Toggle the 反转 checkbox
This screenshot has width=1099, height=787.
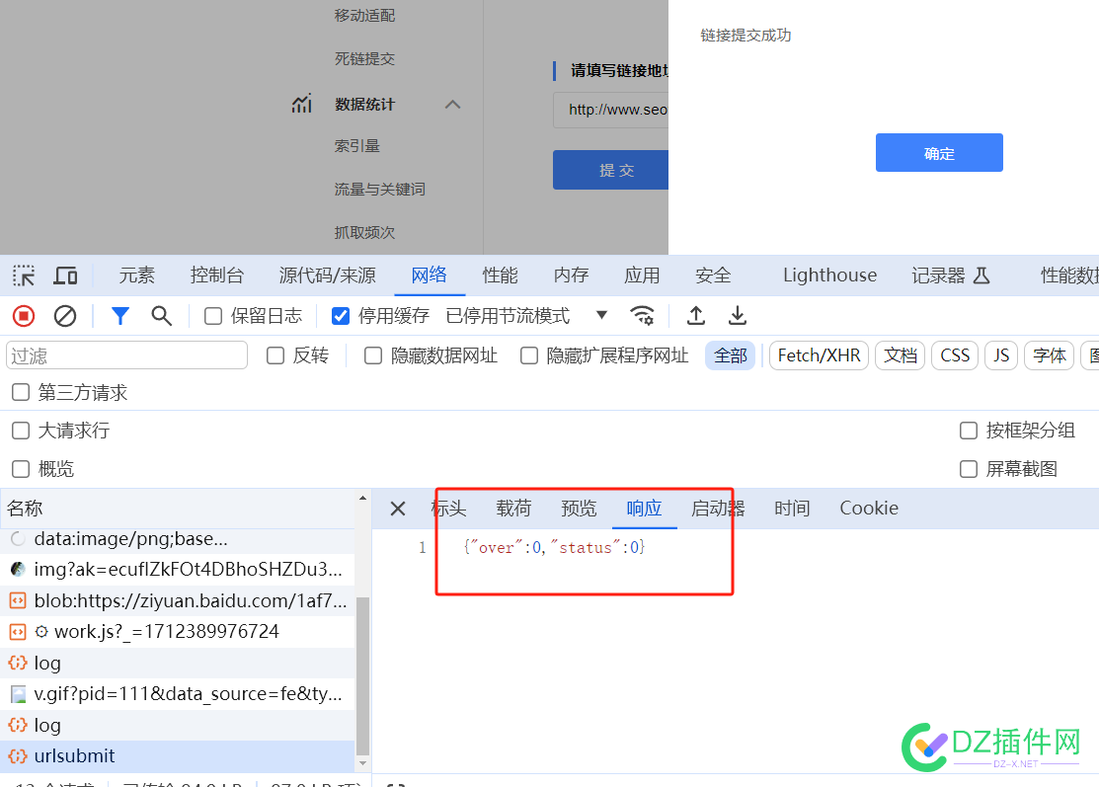pyautogui.click(x=275, y=356)
